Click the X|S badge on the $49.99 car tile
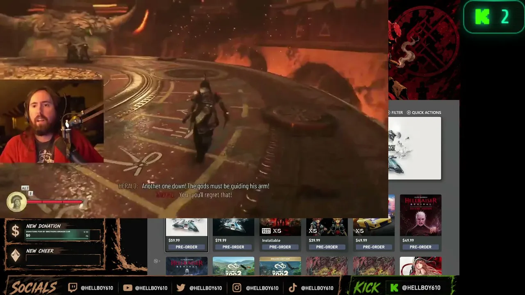 [x=359, y=231]
